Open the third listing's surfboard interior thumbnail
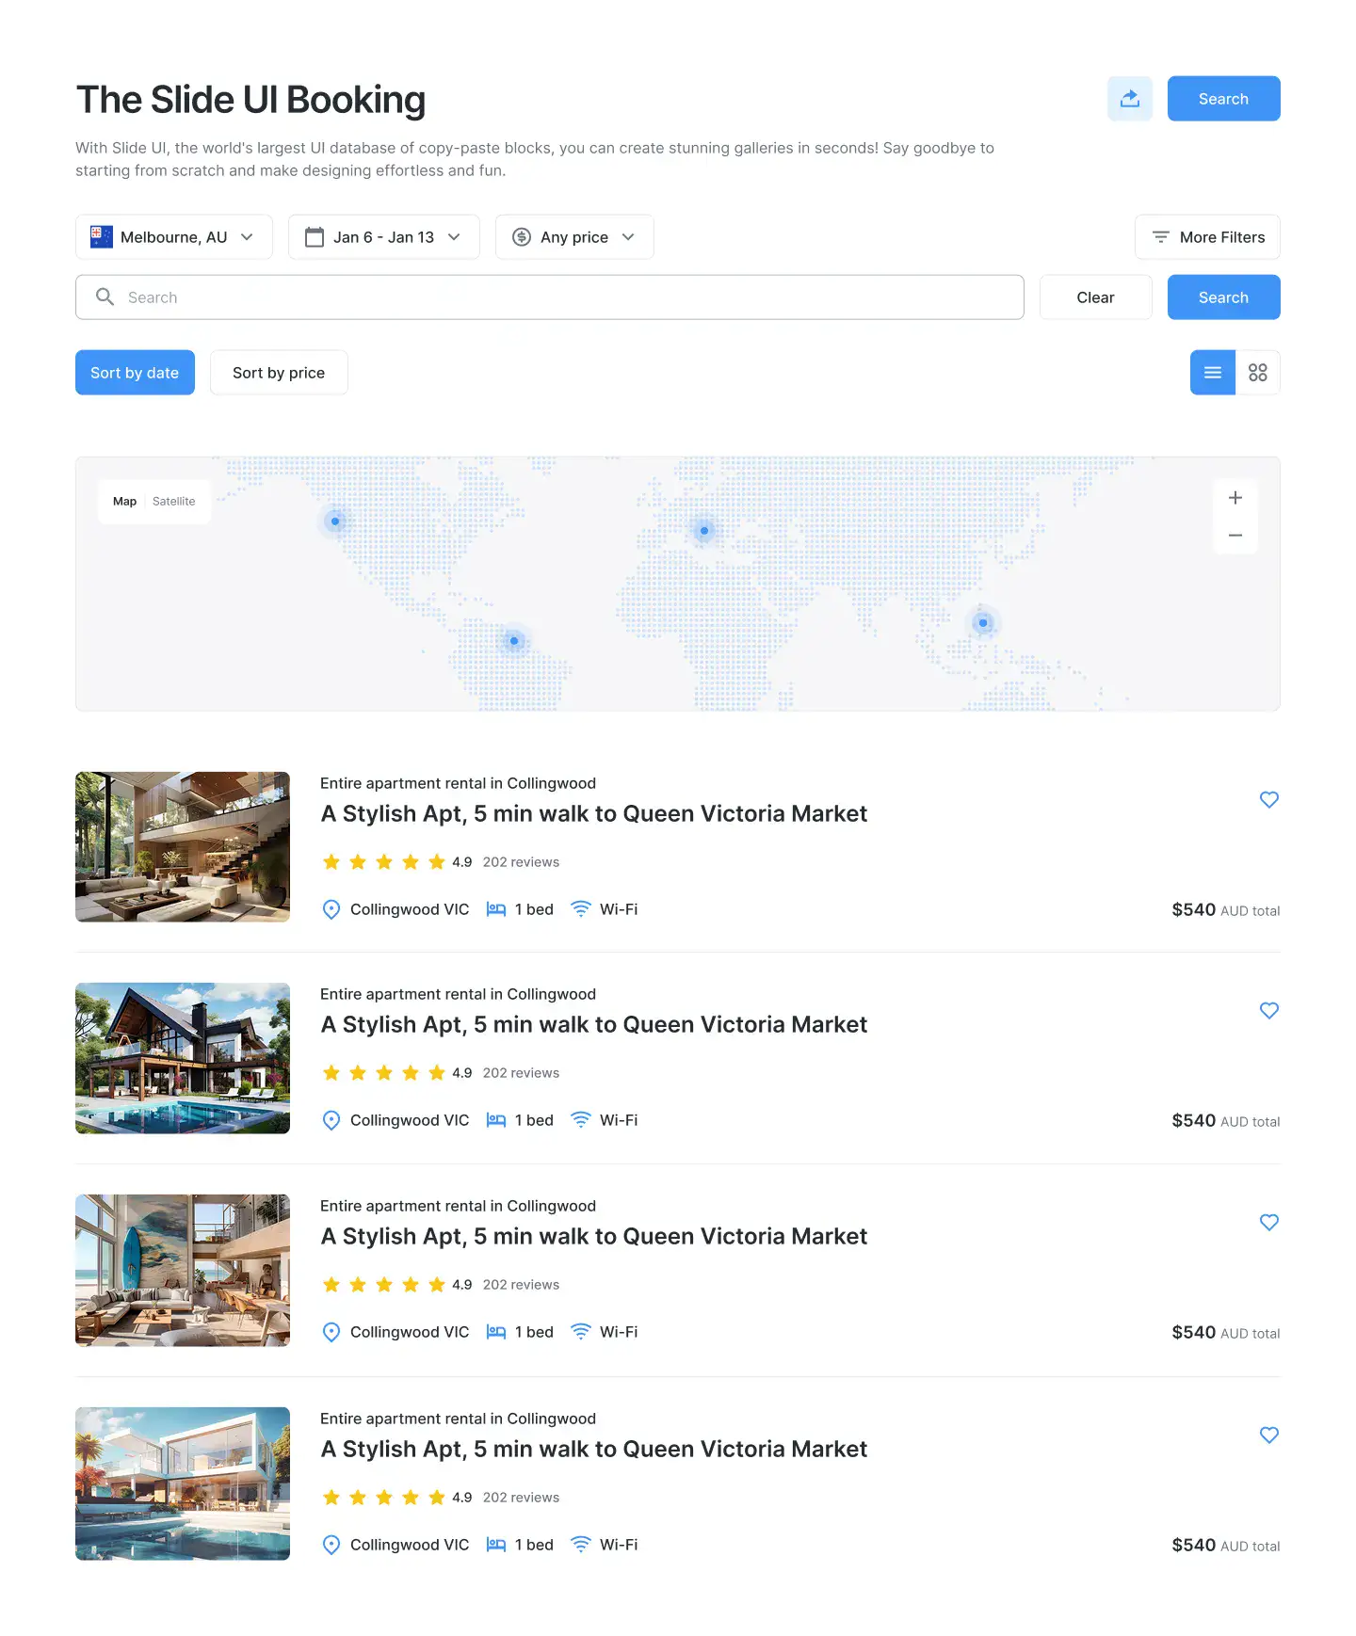The width and height of the screenshot is (1356, 1636). coord(183,1271)
